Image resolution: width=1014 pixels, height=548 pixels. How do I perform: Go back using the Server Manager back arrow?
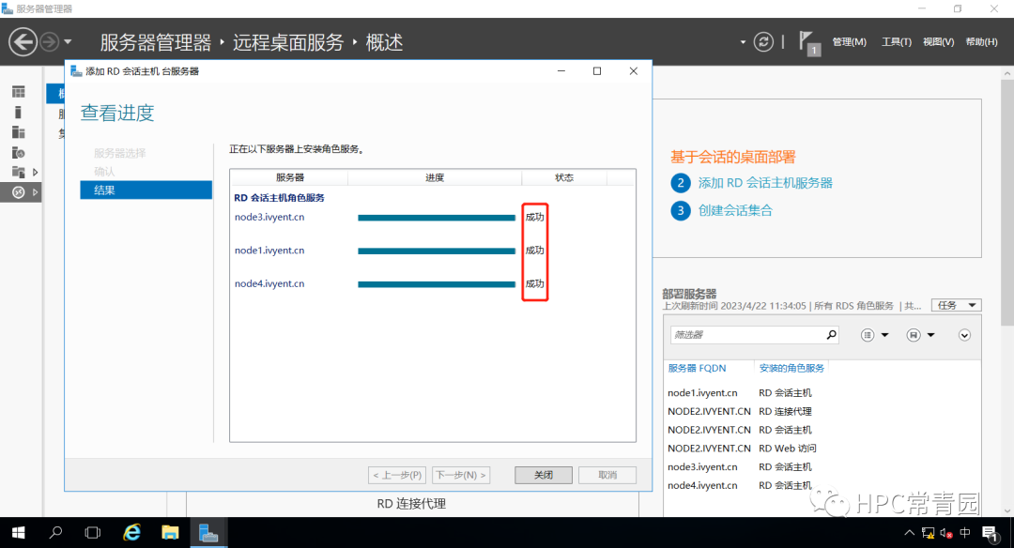[x=23, y=42]
